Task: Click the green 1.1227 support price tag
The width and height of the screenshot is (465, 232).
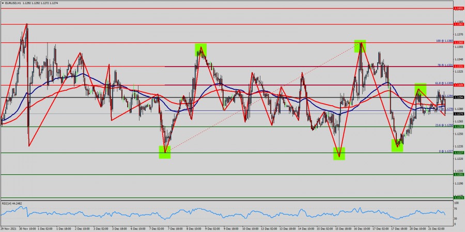Action: (458, 153)
